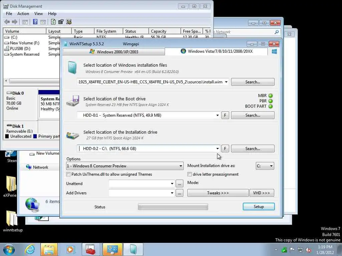Screen dimensions: 342x256
Task: Click the taskbar clock showing 1:19 PM
Action: pos(325,250)
